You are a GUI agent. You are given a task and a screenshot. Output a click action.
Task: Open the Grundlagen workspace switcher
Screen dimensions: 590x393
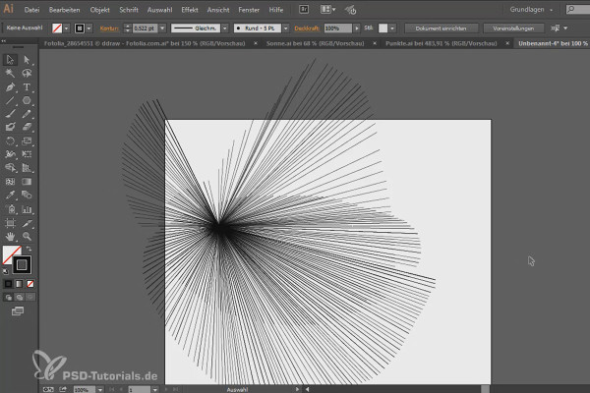pos(531,10)
